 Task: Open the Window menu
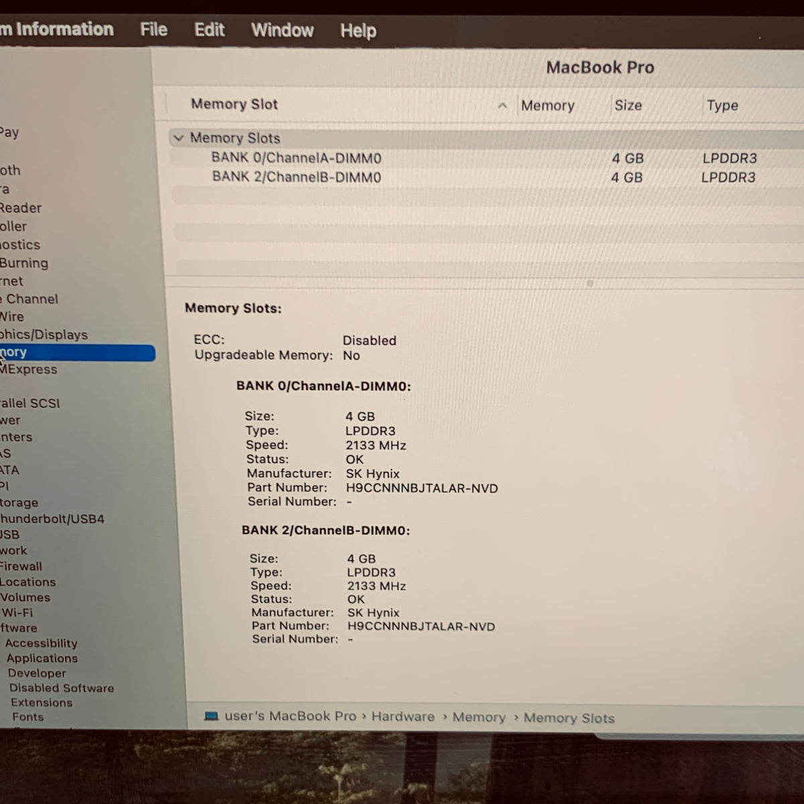[282, 30]
